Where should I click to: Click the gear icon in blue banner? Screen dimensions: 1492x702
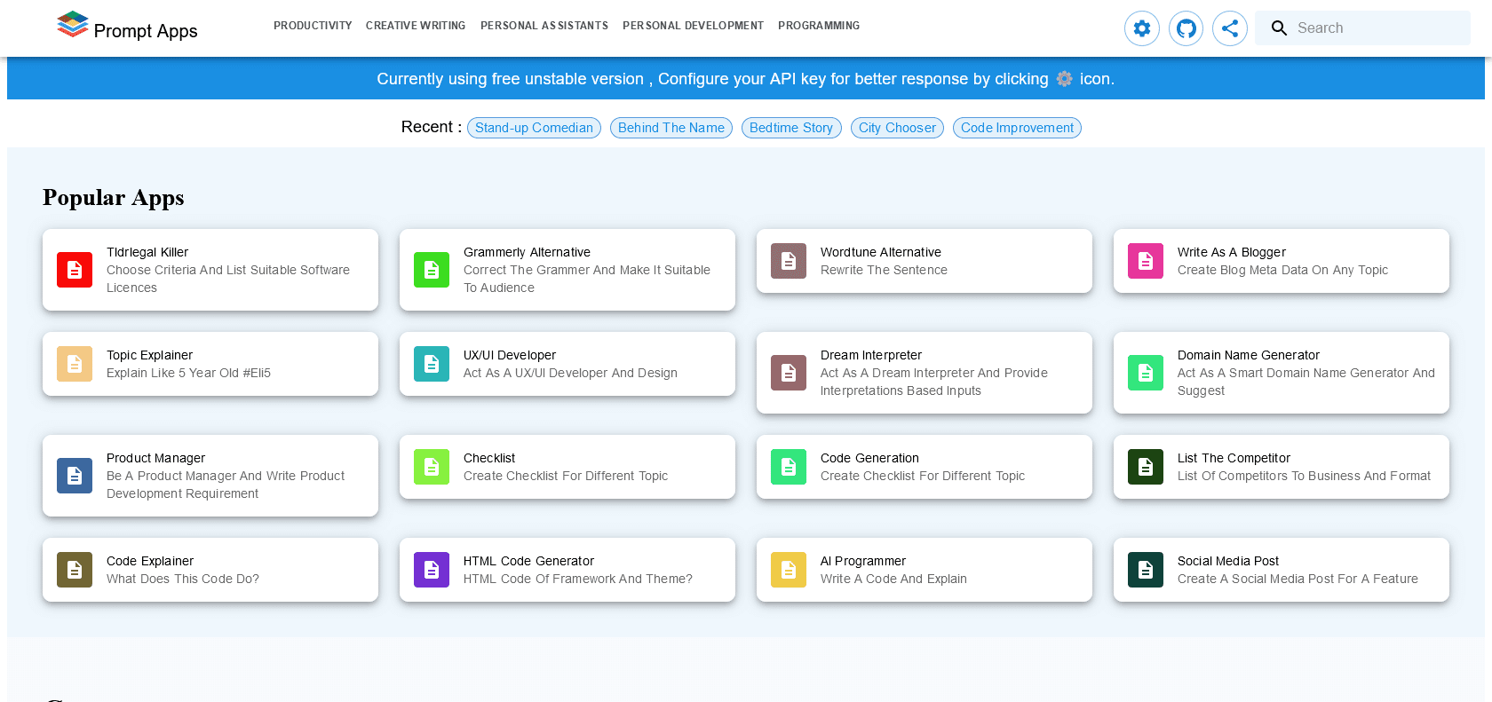(x=1064, y=79)
